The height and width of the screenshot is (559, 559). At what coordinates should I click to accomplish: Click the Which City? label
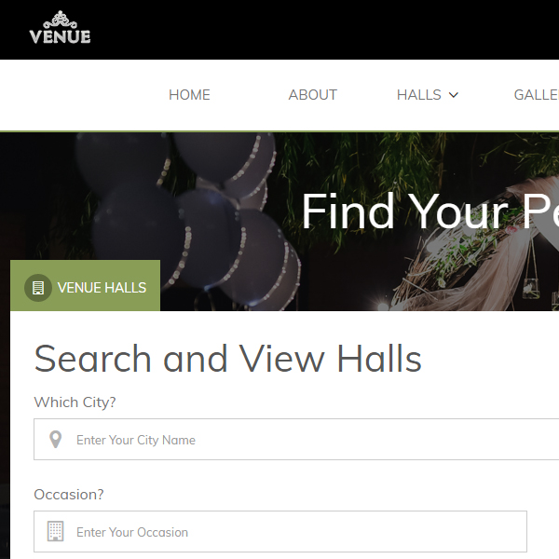pos(75,402)
